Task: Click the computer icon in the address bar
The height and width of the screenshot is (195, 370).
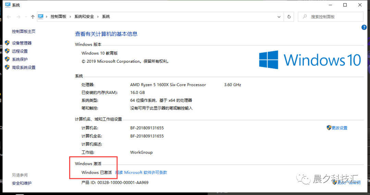Action: (41, 16)
